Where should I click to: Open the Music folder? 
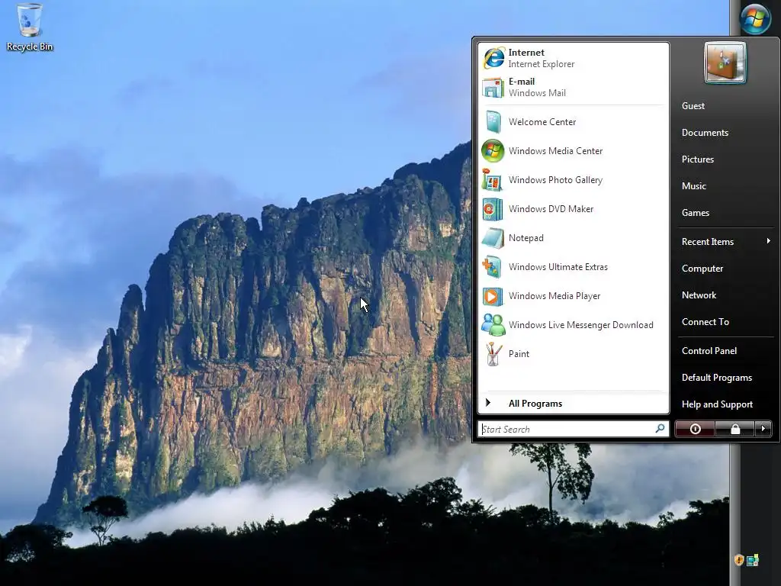click(x=694, y=186)
